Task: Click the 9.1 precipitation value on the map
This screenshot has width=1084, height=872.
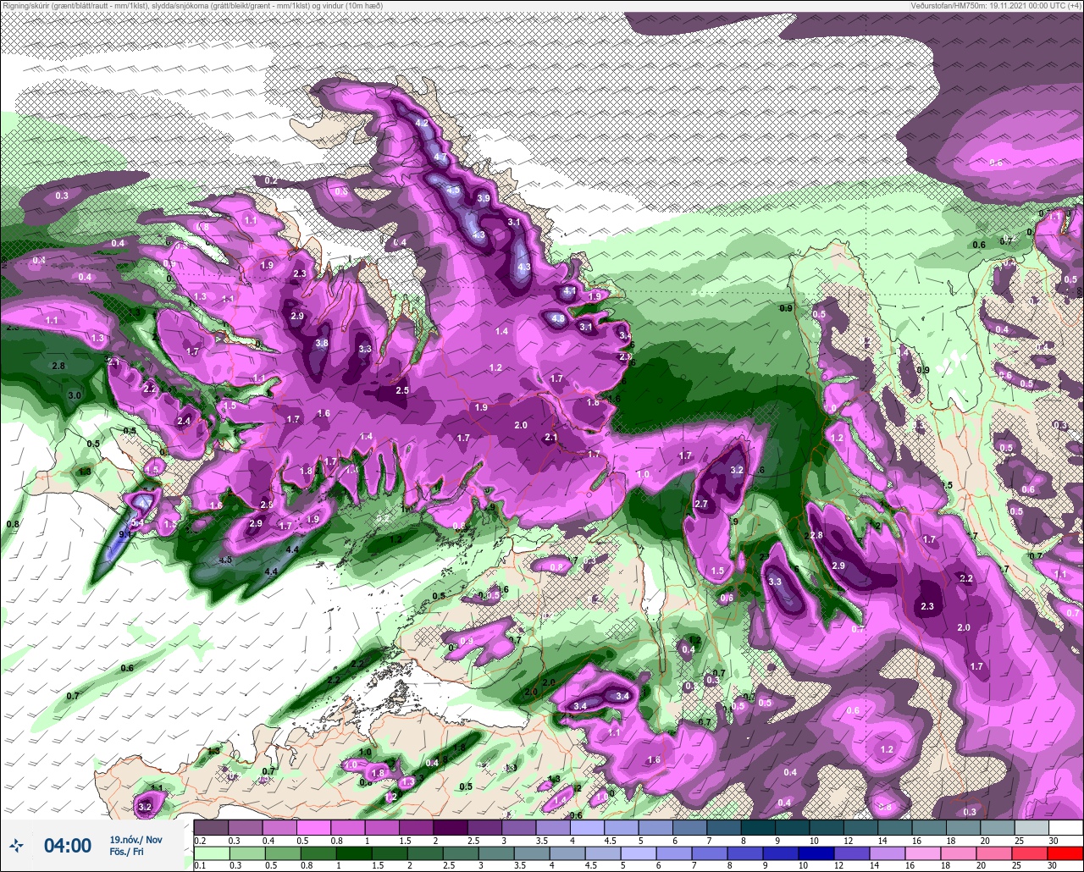Action: pos(125,534)
